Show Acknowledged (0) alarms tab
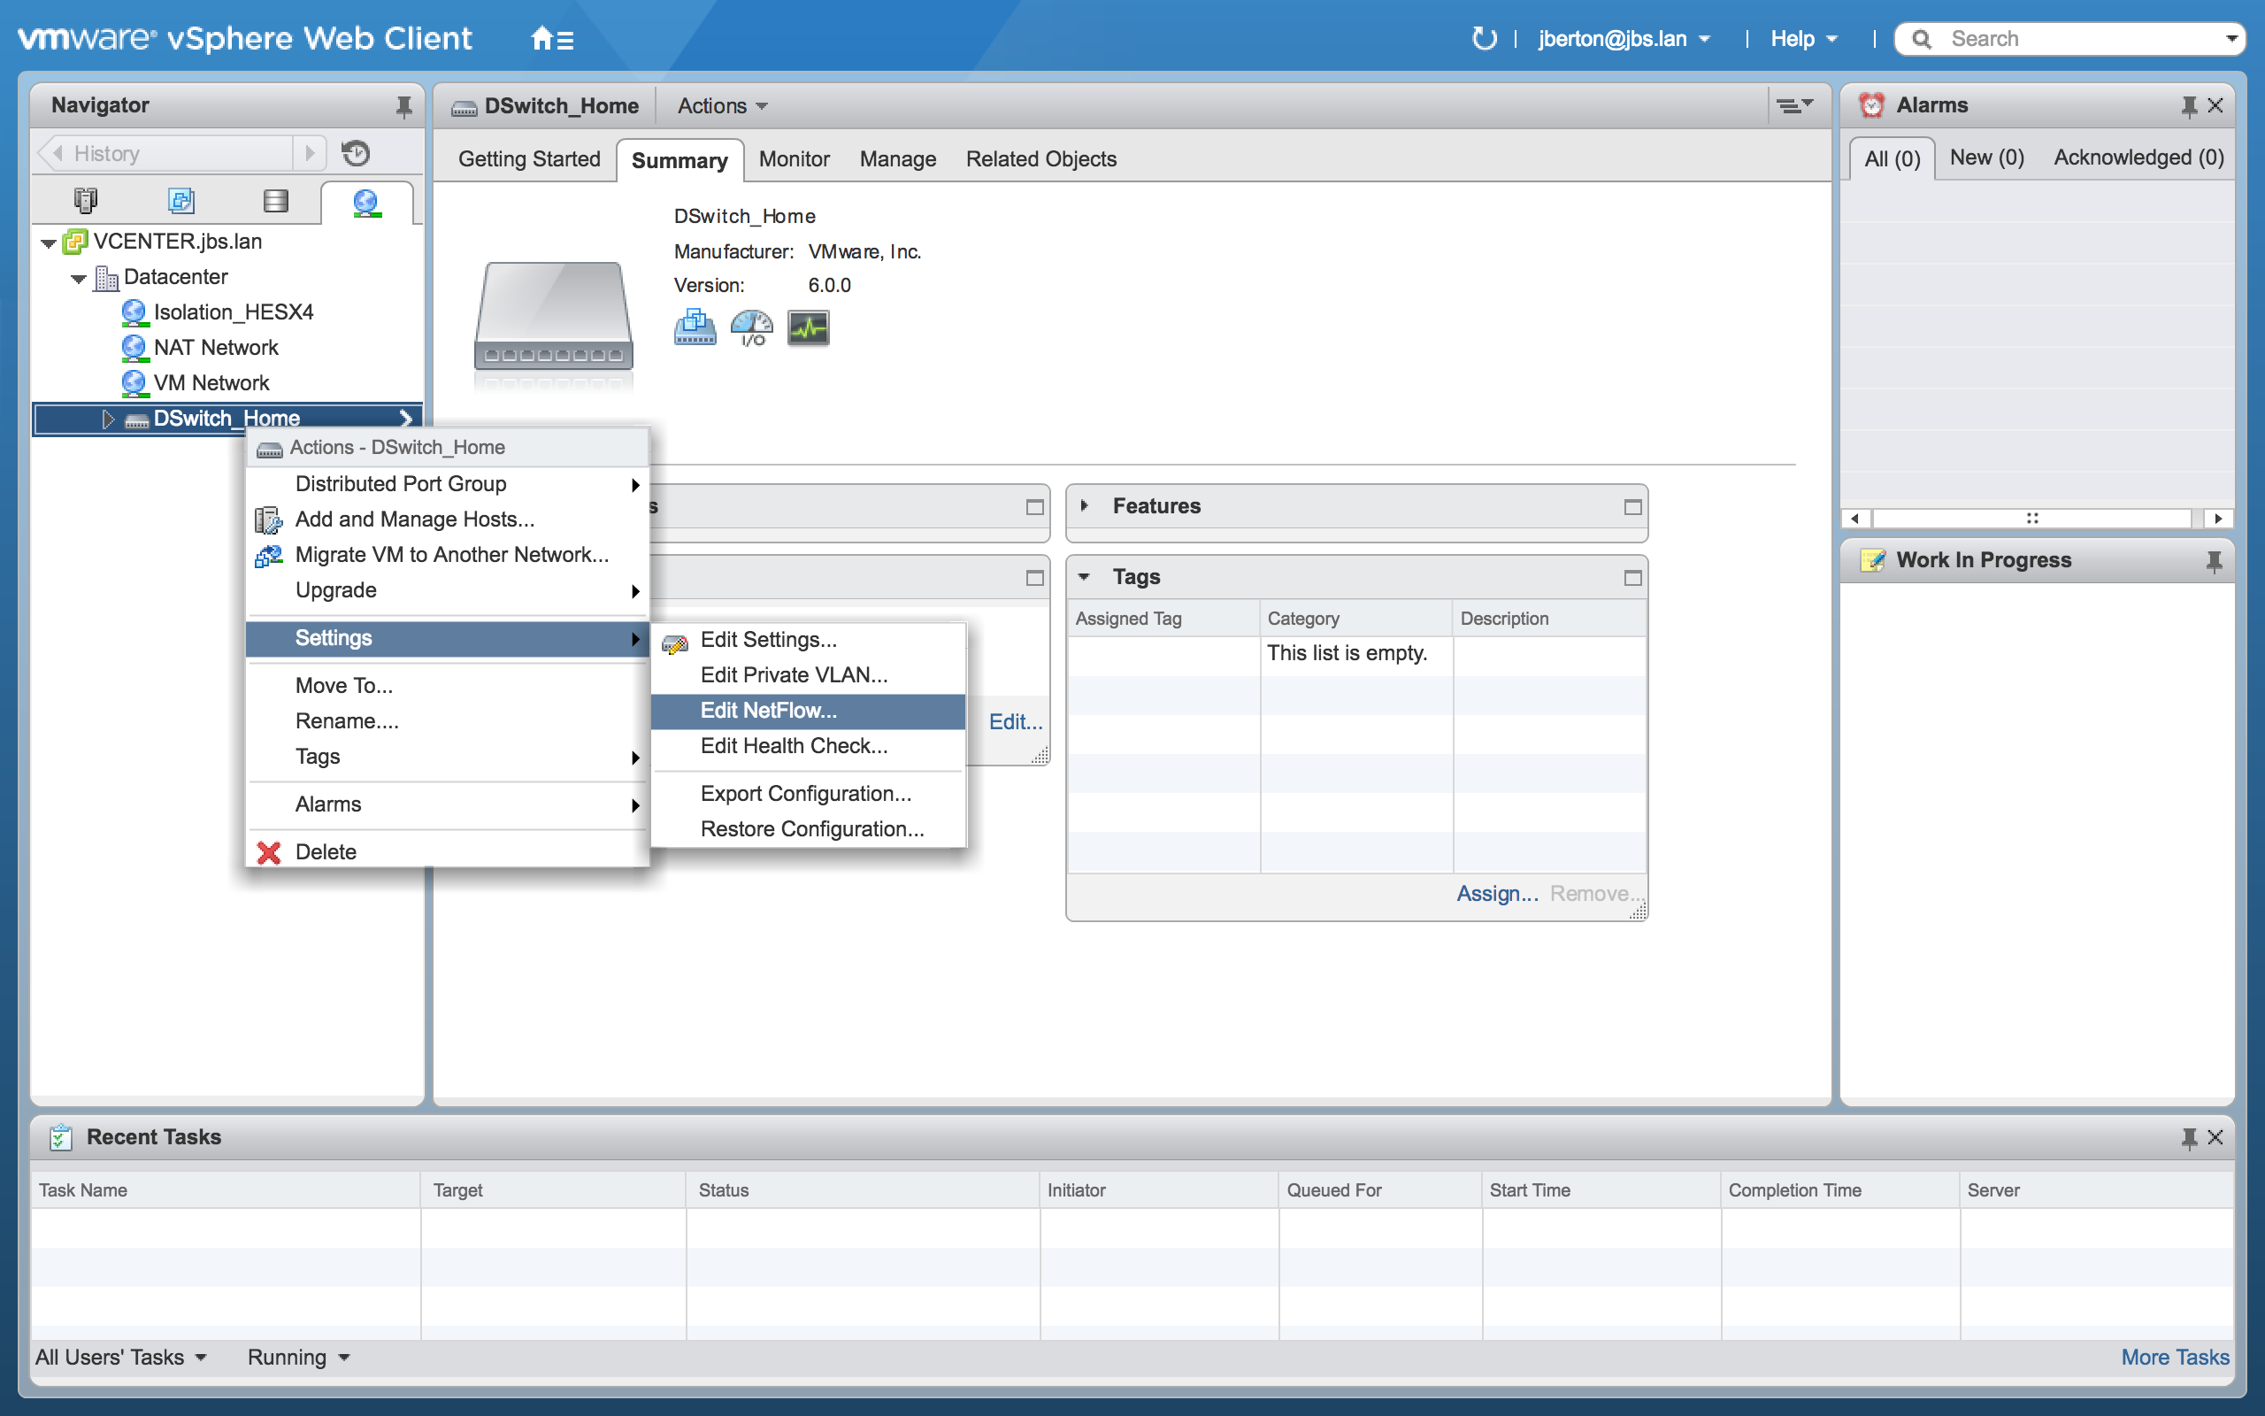This screenshot has width=2265, height=1416. tap(2138, 158)
